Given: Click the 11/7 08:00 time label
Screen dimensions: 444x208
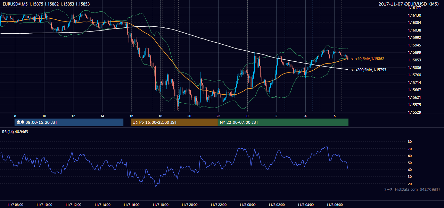Looking at the screenshot, I should pyautogui.click(x=15, y=205).
